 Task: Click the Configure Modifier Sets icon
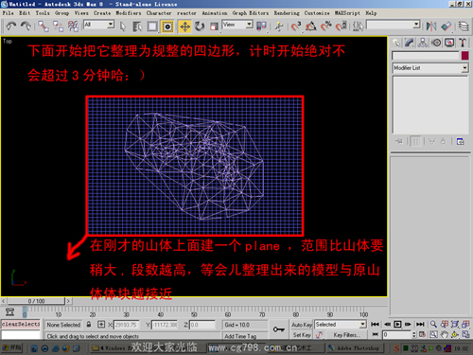pos(460,141)
